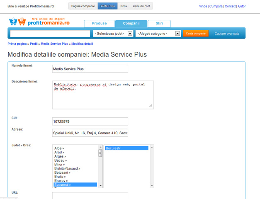
Task: Click the Oras list scroll up arrow
Action: (152, 147)
